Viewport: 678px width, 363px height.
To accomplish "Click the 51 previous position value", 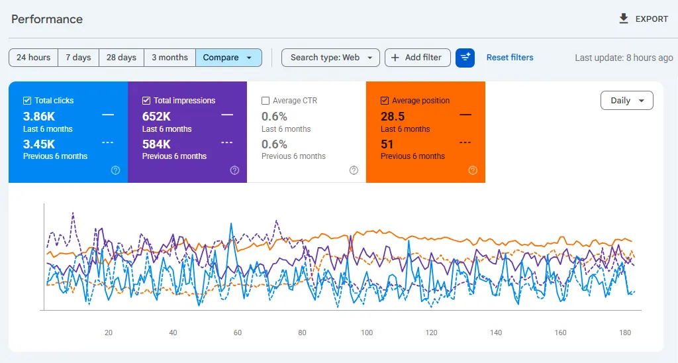I will tap(387, 144).
